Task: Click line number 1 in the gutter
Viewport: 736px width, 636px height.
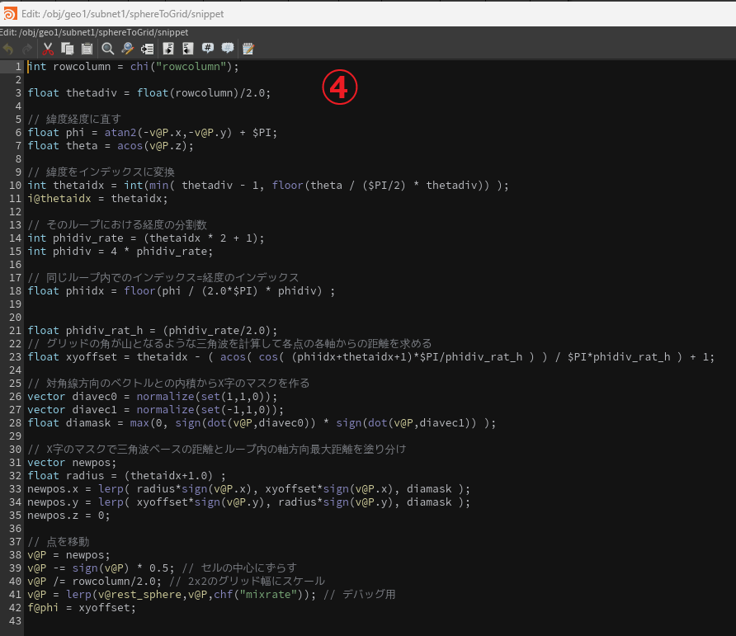Action: 18,67
